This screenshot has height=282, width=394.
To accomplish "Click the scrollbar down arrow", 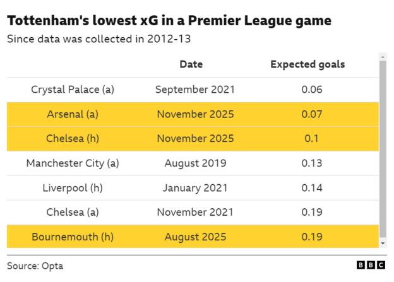I will pos(383,243).
